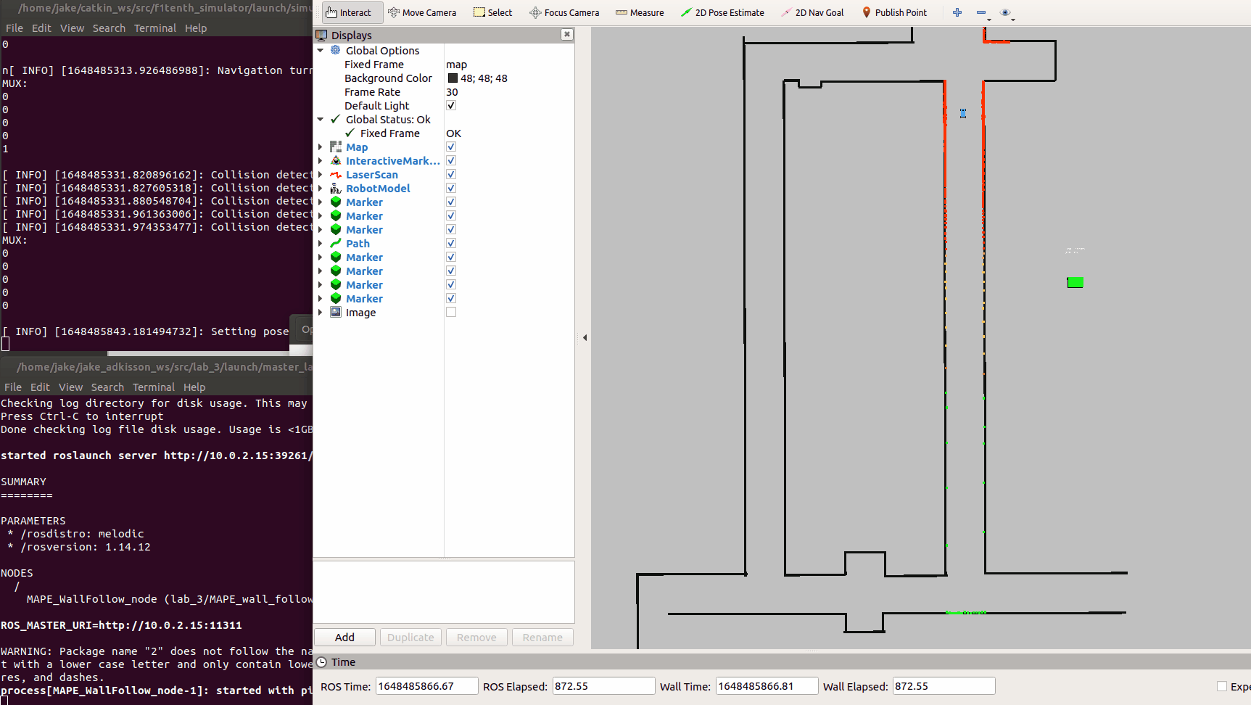The height and width of the screenshot is (705, 1251).
Task: Uncheck the Default Light option
Action: tap(451, 106)
